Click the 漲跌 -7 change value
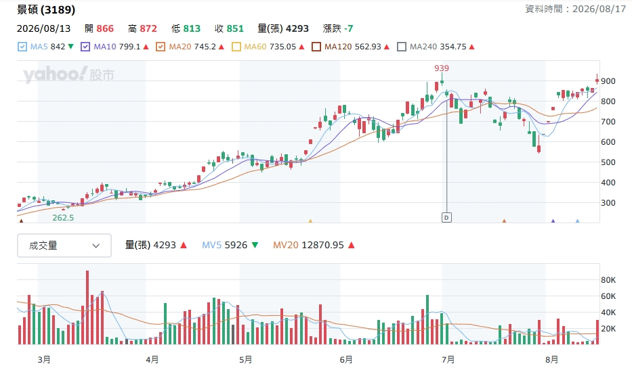The height and width of the screenshot is (370, 632). [338, 28]
